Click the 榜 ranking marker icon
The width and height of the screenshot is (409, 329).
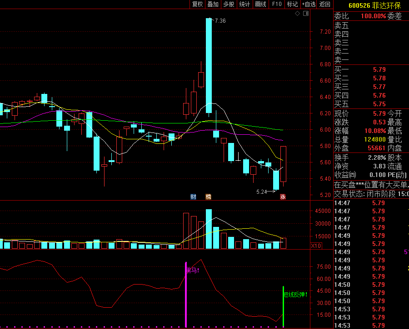click(x=208, y=196)
